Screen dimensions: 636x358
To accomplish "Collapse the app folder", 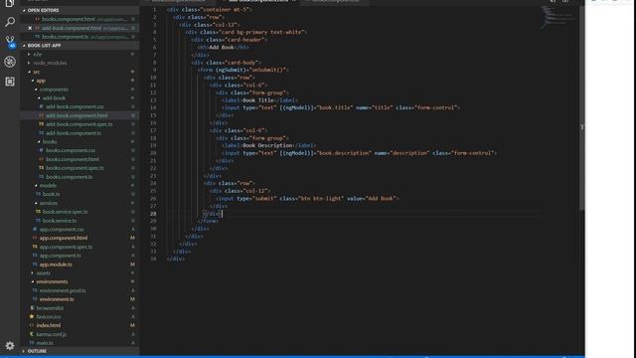I will (33, 81).
